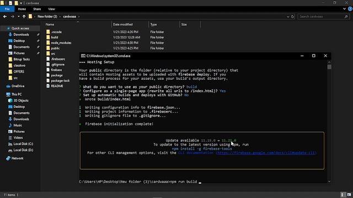Select the firebase file icon

48,70
